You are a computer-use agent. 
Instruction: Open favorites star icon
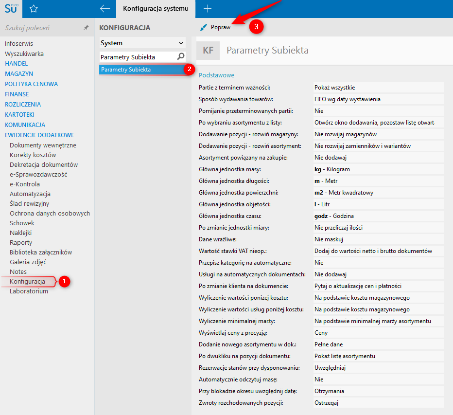coord(34,9)
